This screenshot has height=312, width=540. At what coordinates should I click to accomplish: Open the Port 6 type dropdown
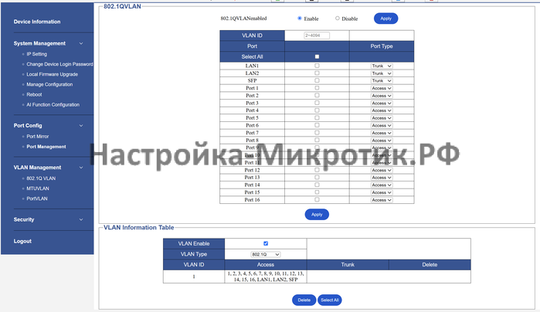point(382,125)
